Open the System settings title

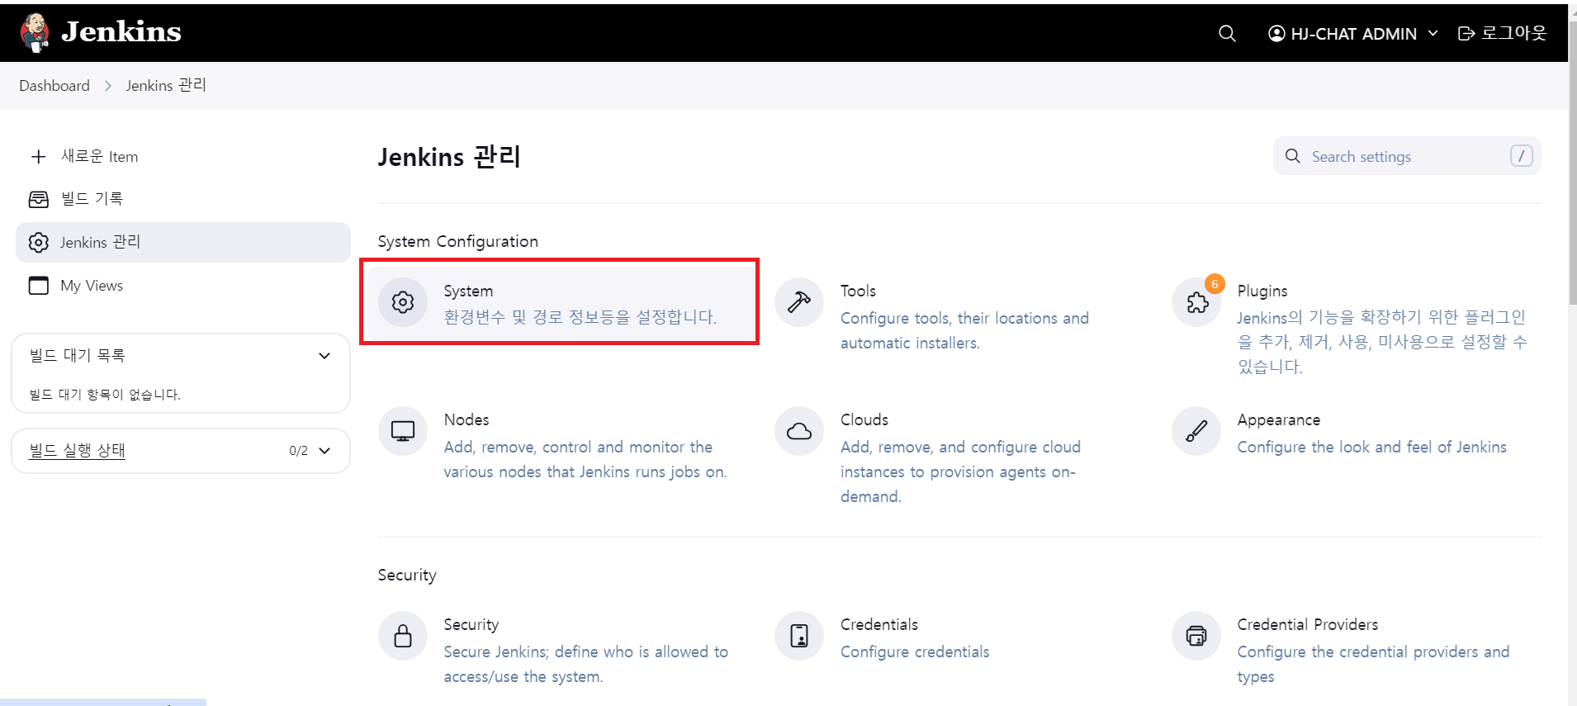468,291
